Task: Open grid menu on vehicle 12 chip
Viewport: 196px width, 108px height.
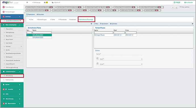Action: (x=159, y=10)
